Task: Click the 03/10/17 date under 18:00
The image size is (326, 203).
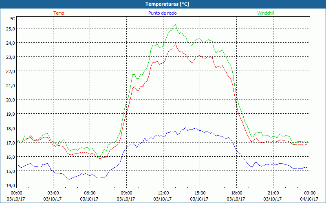Action: (236, 199)
